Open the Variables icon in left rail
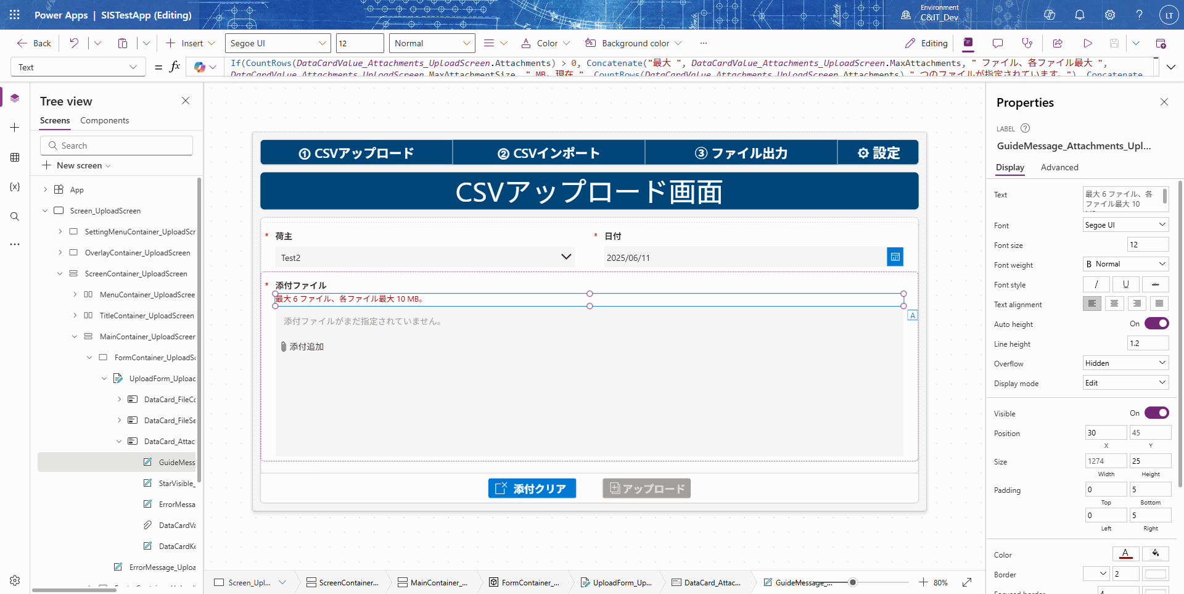1184x594 pixels. point(15,187)
